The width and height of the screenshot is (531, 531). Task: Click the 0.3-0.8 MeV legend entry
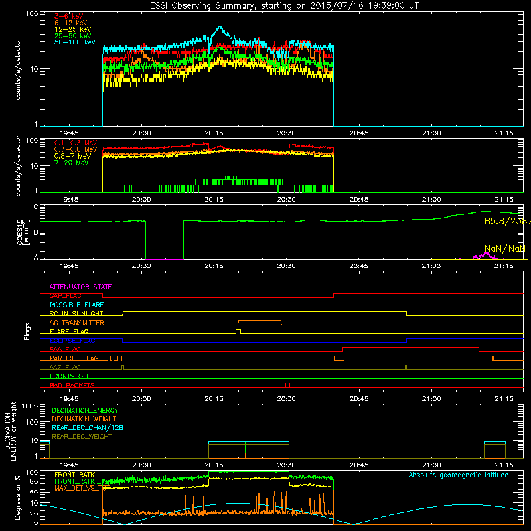[75, 149]
